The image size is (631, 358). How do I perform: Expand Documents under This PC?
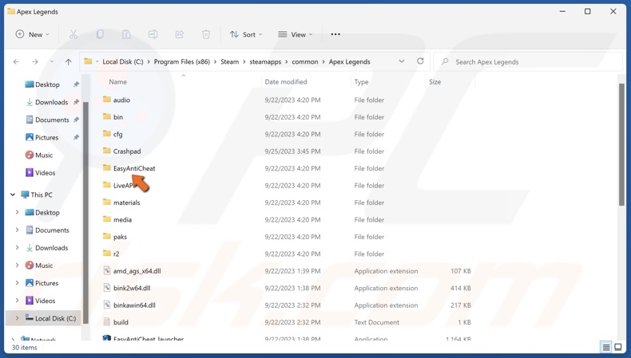(x=17, y=230)
